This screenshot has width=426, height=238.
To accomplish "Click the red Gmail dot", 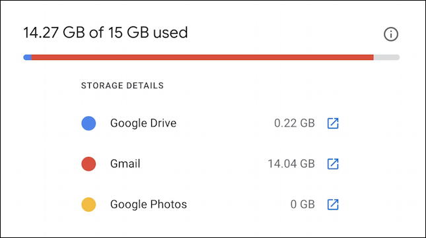I will click(89, 164).
